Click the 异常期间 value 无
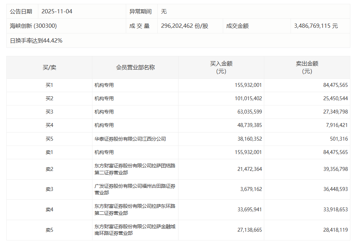Screen dimensions: 357x244 (x=164, y=11)
